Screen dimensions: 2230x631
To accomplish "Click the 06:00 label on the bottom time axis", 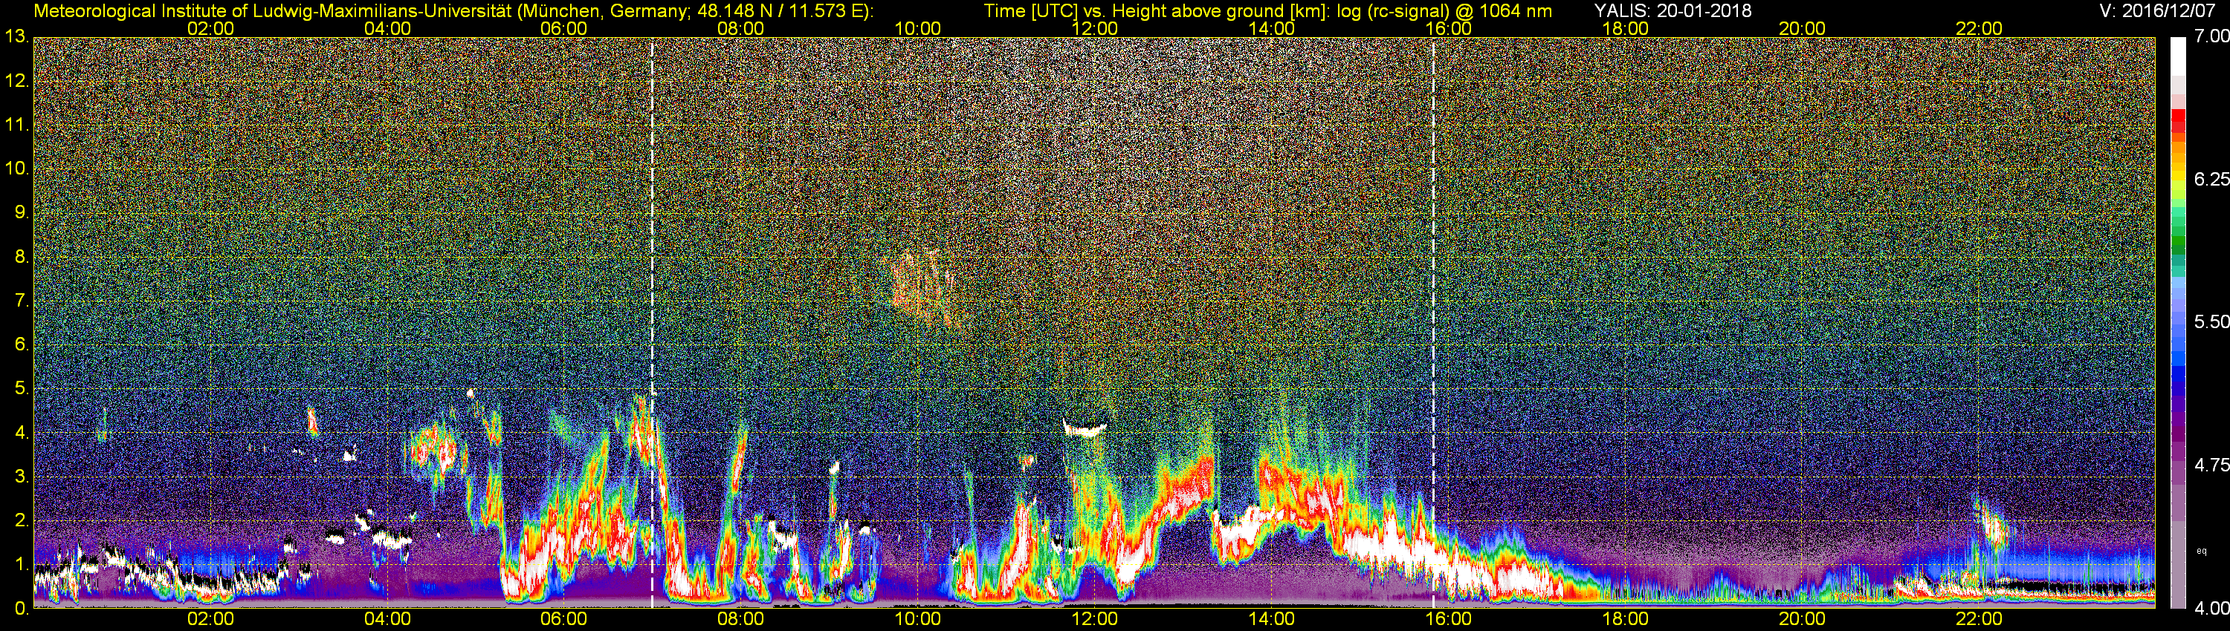I will point(563,619).
